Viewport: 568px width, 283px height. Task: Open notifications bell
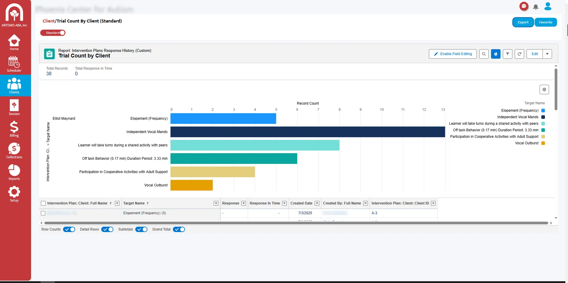[535, 7]
